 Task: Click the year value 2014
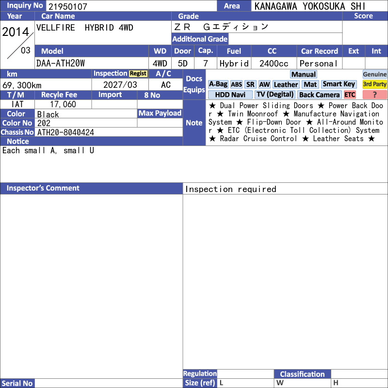[x=16, y=32]
